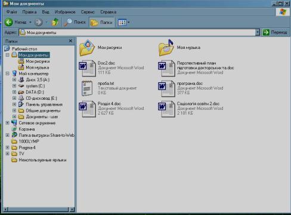Click the Переход go button

275,32
